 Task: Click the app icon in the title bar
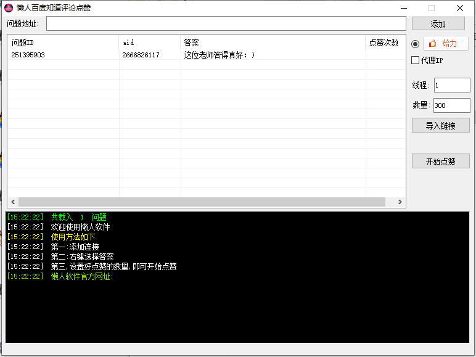[x=9, y=8]
